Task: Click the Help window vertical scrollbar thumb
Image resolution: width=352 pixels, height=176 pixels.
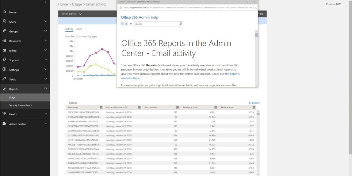Action: pos(256,35)
